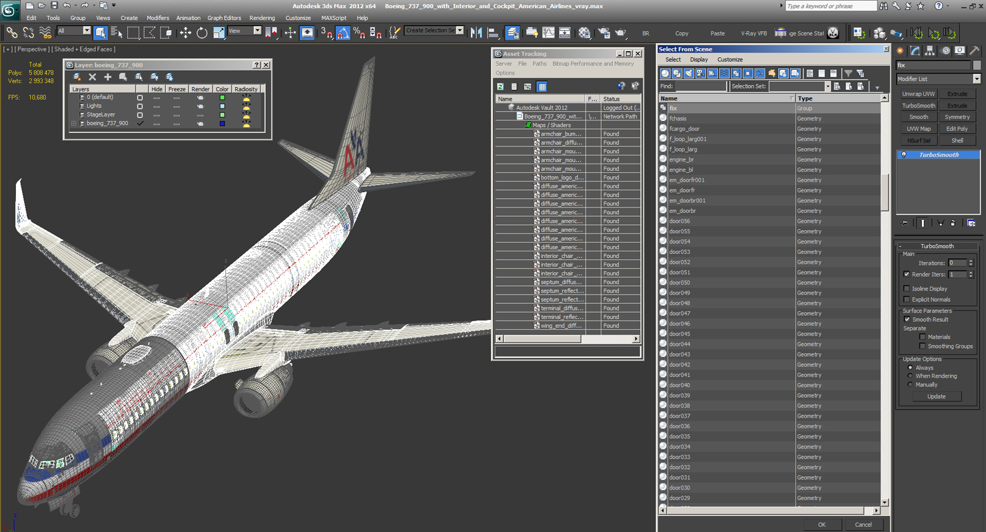
Task: Check Separate by Smoothing Groups option
Action: (x=923, y=346)
